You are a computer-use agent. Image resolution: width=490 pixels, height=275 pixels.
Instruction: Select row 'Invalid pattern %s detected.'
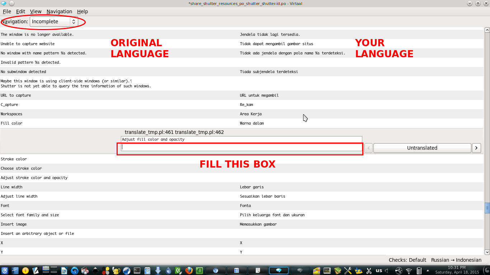point(242,62)
